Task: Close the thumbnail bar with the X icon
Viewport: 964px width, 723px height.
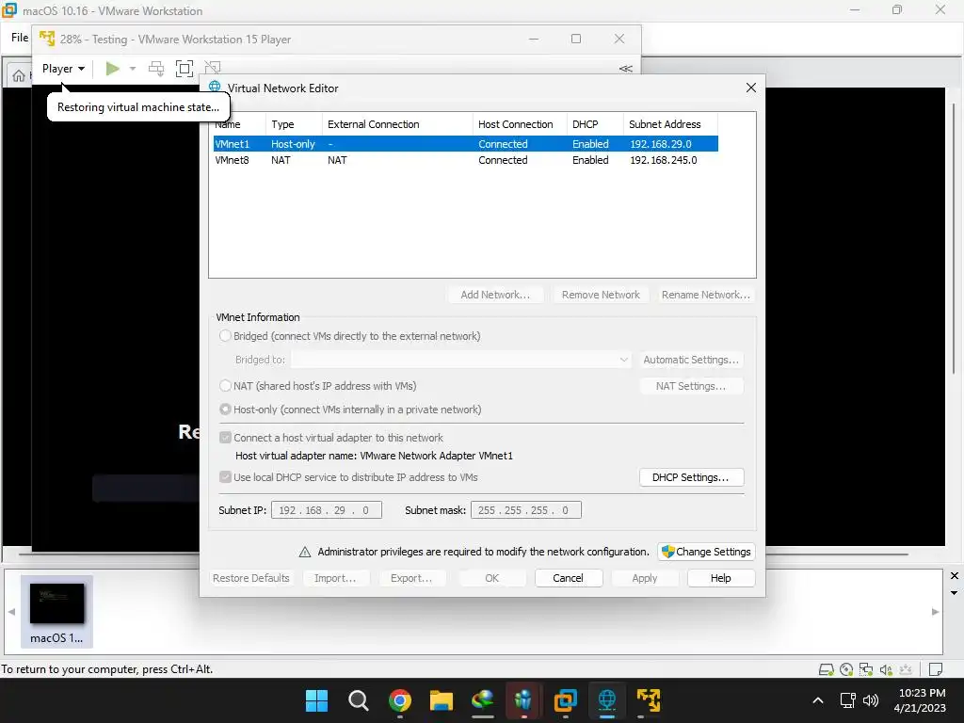Action: (x=955, y=576)
